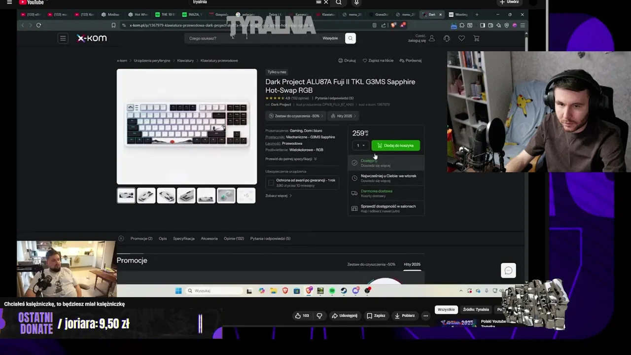
Task: Click YouTube Pobierz download button
Action: [405, 316]
